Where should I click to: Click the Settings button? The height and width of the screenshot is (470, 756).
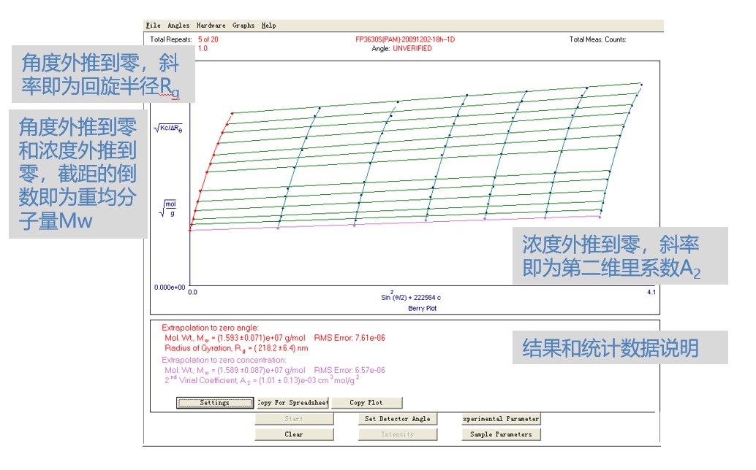[x=214, y=403]
